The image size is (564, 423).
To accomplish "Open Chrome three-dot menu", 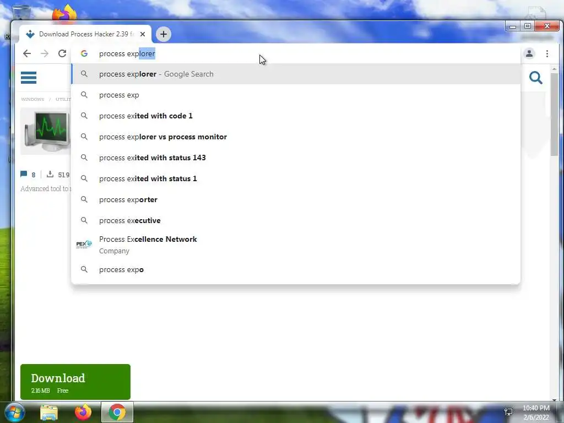I will (547, 53).
